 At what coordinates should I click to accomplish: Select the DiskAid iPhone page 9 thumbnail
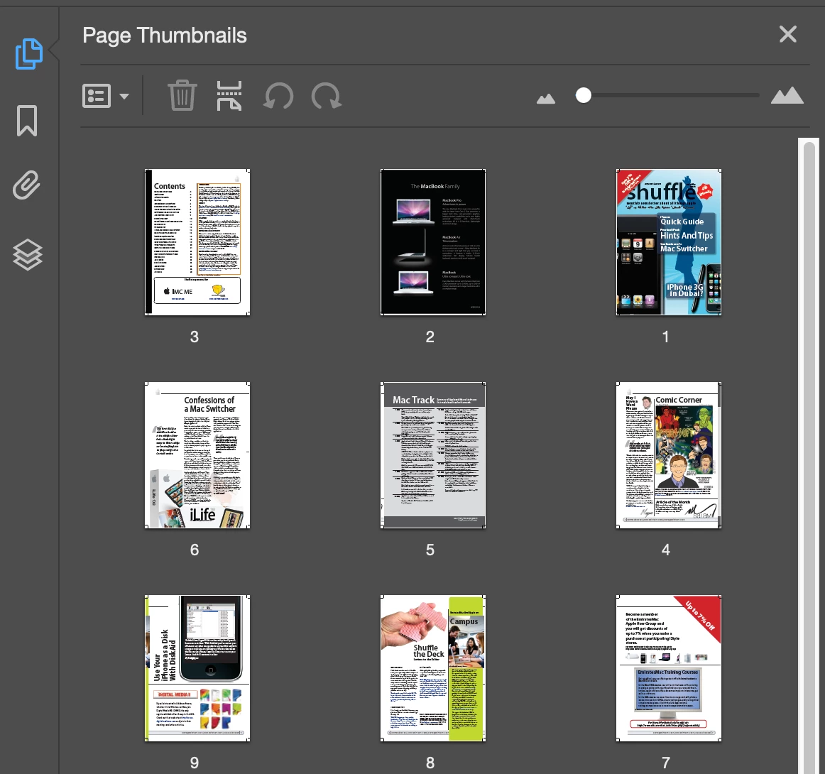(x=197, y=668)
